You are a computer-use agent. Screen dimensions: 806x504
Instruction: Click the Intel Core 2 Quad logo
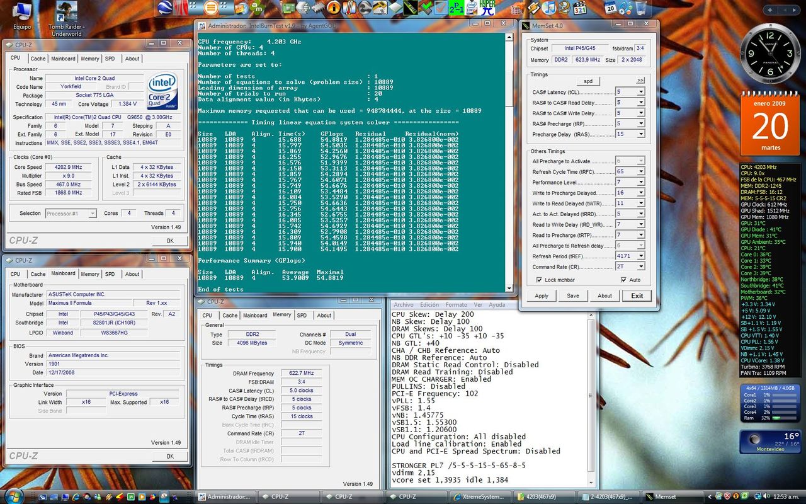click(x=163, y=92)
